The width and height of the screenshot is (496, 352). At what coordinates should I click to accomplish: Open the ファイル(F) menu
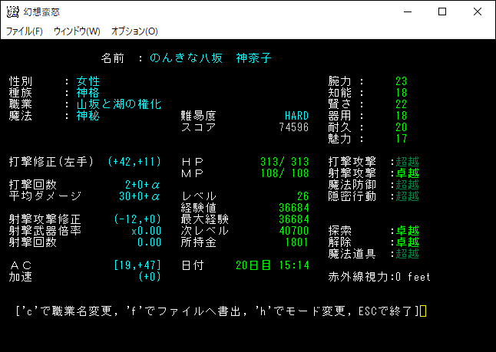tap(25, 31)
